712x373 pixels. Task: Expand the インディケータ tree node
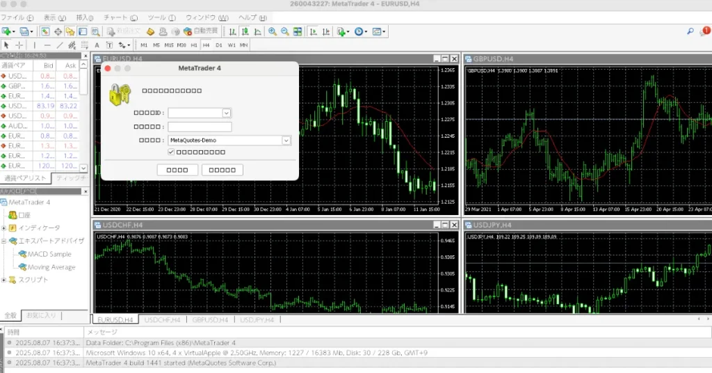click(4, 228)
